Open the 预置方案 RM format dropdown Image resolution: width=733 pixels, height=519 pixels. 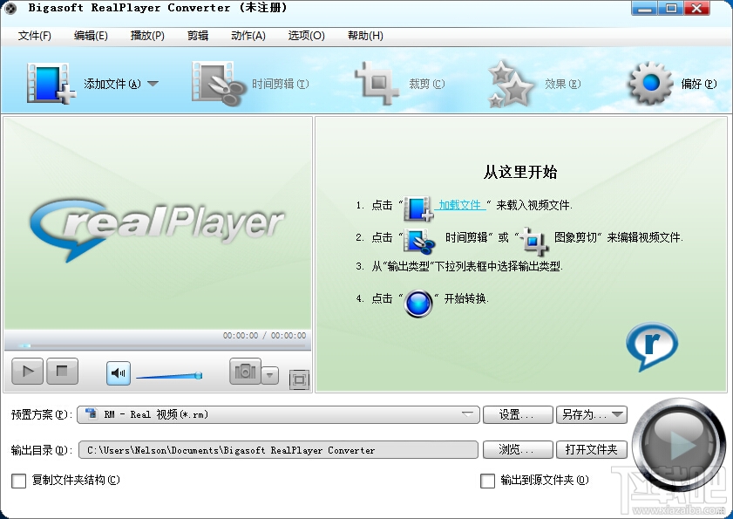pos(278,414)
